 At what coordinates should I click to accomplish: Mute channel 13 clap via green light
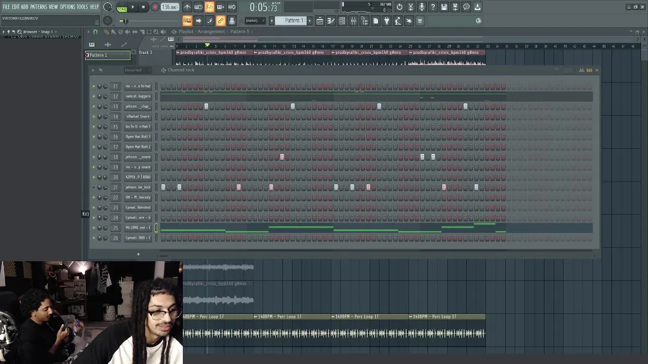[x=94, y=107]
